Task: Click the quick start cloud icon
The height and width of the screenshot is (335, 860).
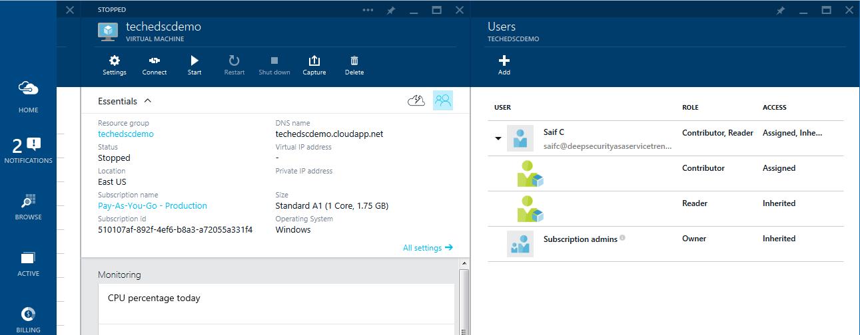Action: click(416, 100)
